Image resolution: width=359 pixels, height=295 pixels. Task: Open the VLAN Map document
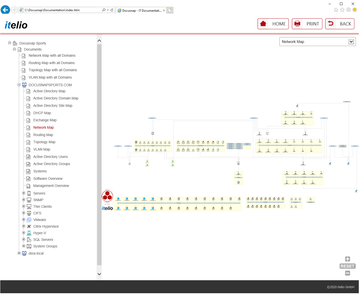point(42,149)
